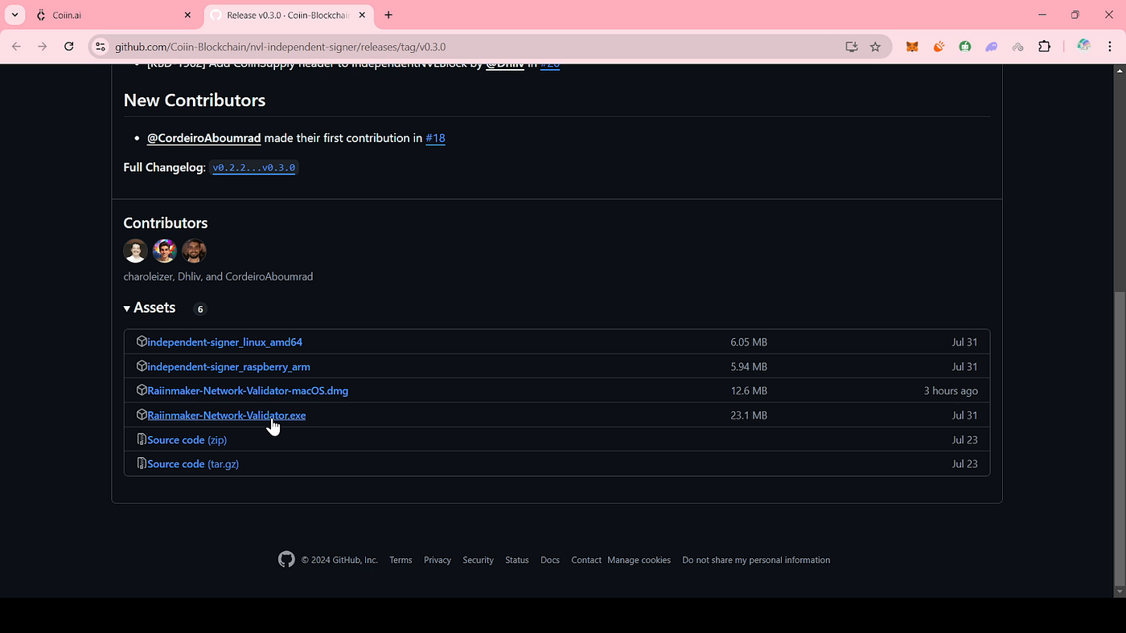Click the page vertical scrollbar thumb
This screenshot has width=1126, height=633.
(1120, 438)
